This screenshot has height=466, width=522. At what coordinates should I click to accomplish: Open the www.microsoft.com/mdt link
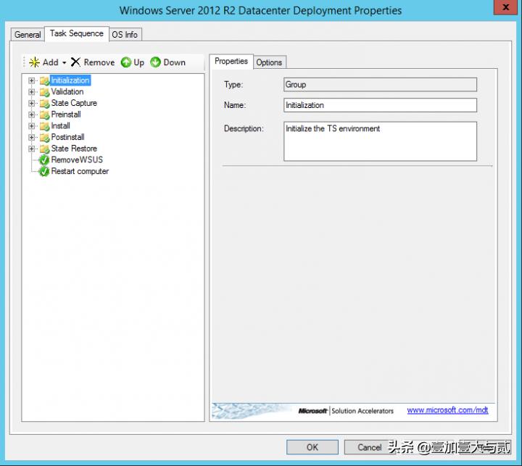coord(447,410)
